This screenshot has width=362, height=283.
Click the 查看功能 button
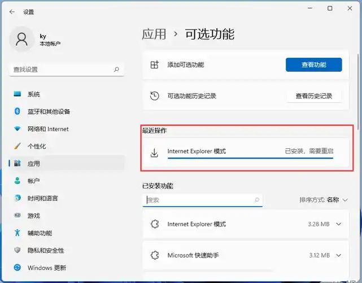click(x=313, y=65)
